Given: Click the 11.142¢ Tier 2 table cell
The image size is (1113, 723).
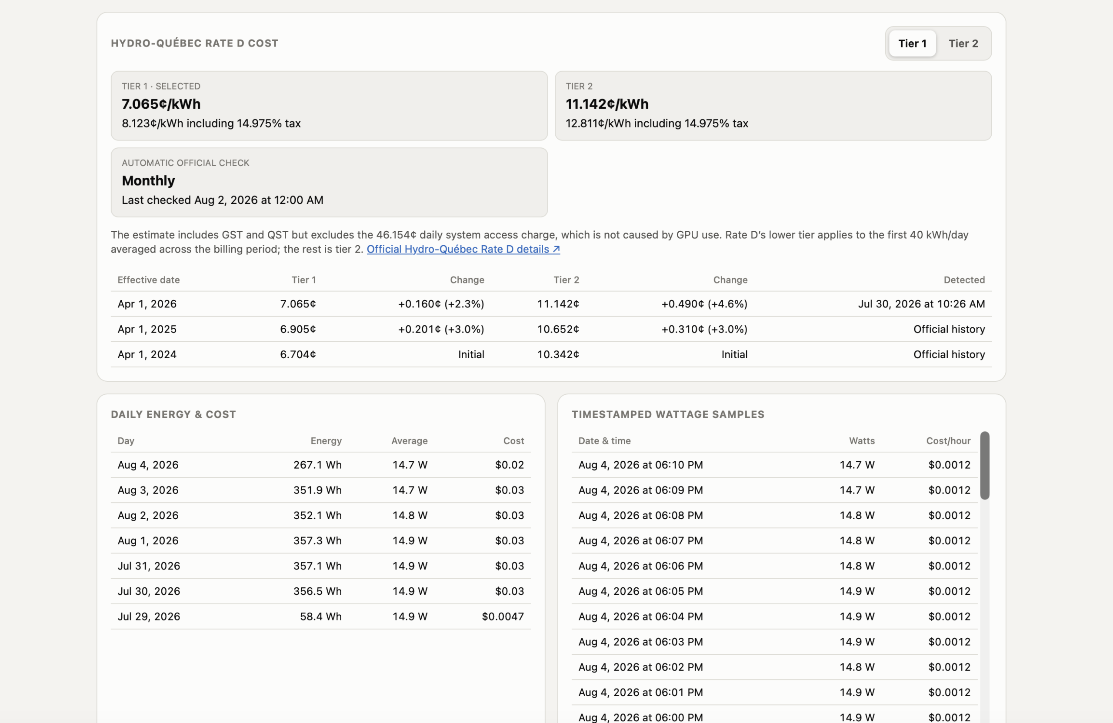Looking at the screenshot, I should click(558, 304).
